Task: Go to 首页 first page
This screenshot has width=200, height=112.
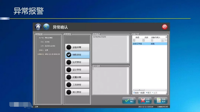Action: 148,93
